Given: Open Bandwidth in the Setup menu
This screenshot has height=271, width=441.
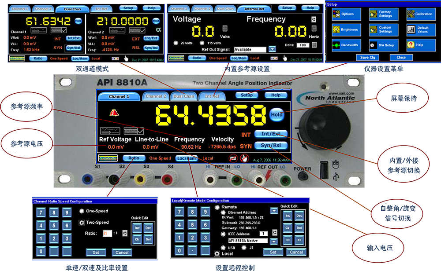Looking at the screenshot, I should tap(347, 45).
